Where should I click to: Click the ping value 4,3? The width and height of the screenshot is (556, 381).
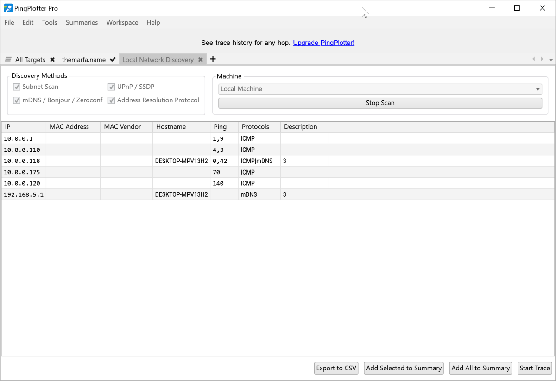click(218, 150)
